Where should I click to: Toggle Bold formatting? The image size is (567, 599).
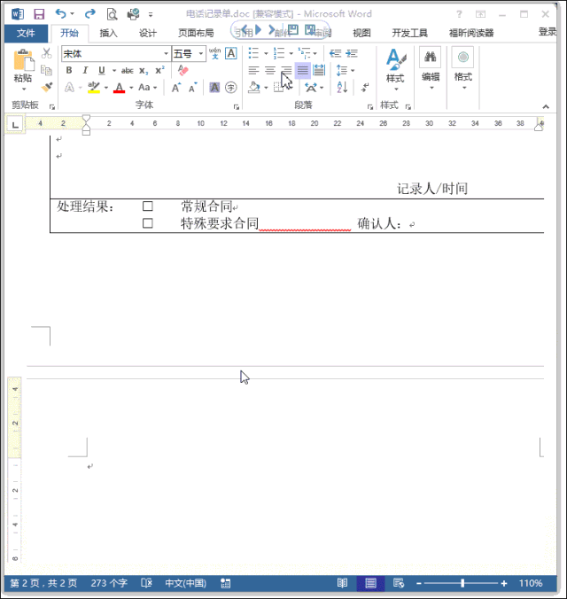69,71
